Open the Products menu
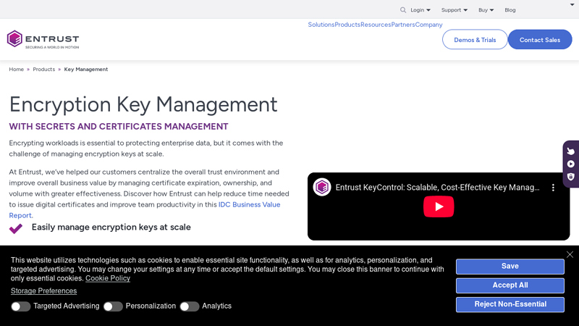Viewport: 579px width, 326px height. [x=347, y=25]
